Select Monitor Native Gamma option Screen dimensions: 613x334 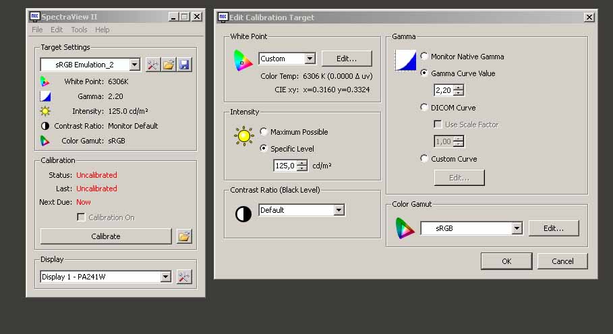tap(424, 57)
